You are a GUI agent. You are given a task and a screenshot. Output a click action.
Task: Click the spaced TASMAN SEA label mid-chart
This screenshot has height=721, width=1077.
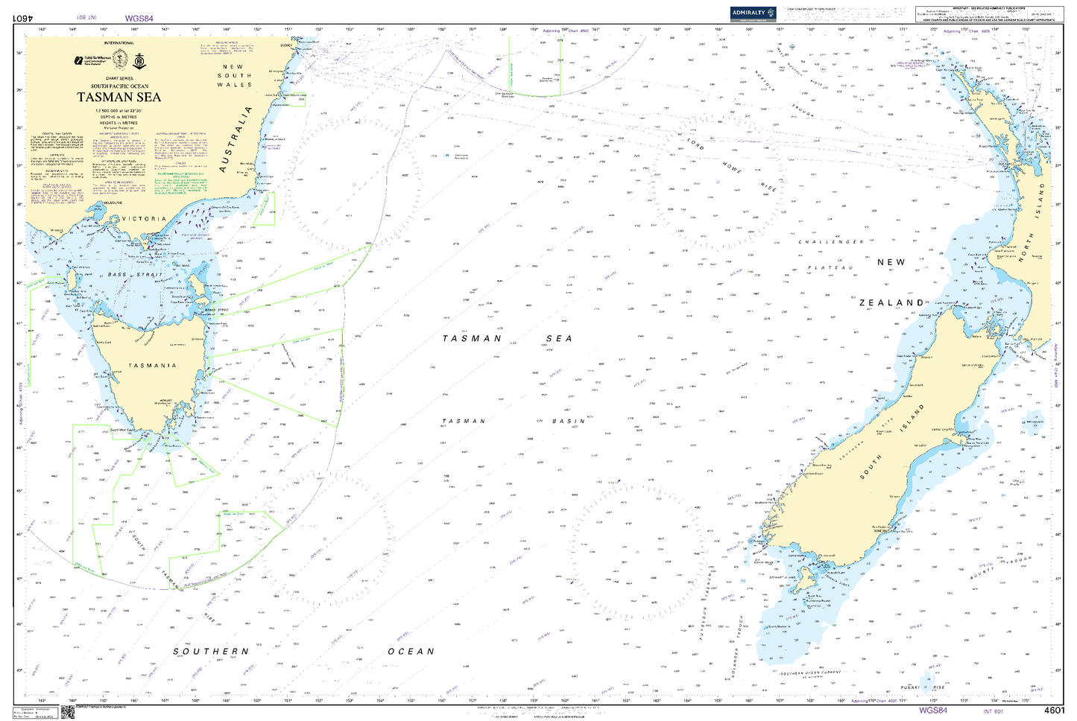coord(508,338)
